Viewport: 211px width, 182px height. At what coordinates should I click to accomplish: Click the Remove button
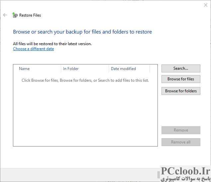click(x=181, y=130)
